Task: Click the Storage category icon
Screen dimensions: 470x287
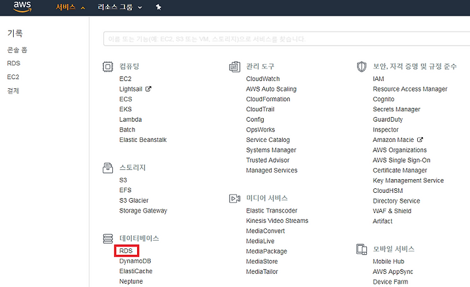Action: tap(108, 168)
